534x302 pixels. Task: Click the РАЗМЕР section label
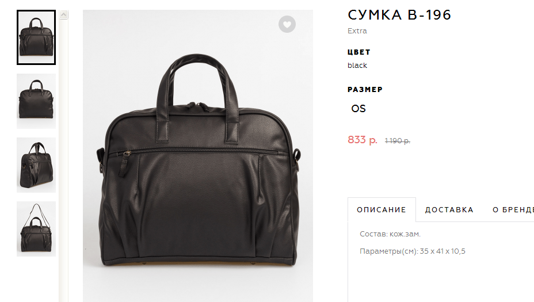coord(365,90)
